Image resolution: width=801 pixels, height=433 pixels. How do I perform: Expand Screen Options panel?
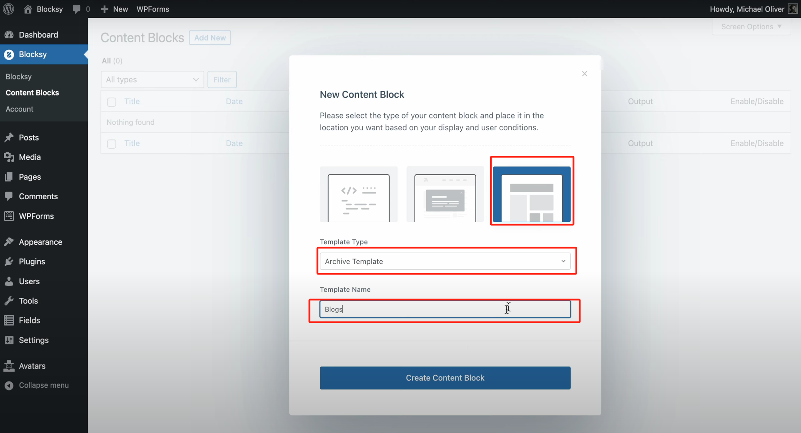[751, 27]
